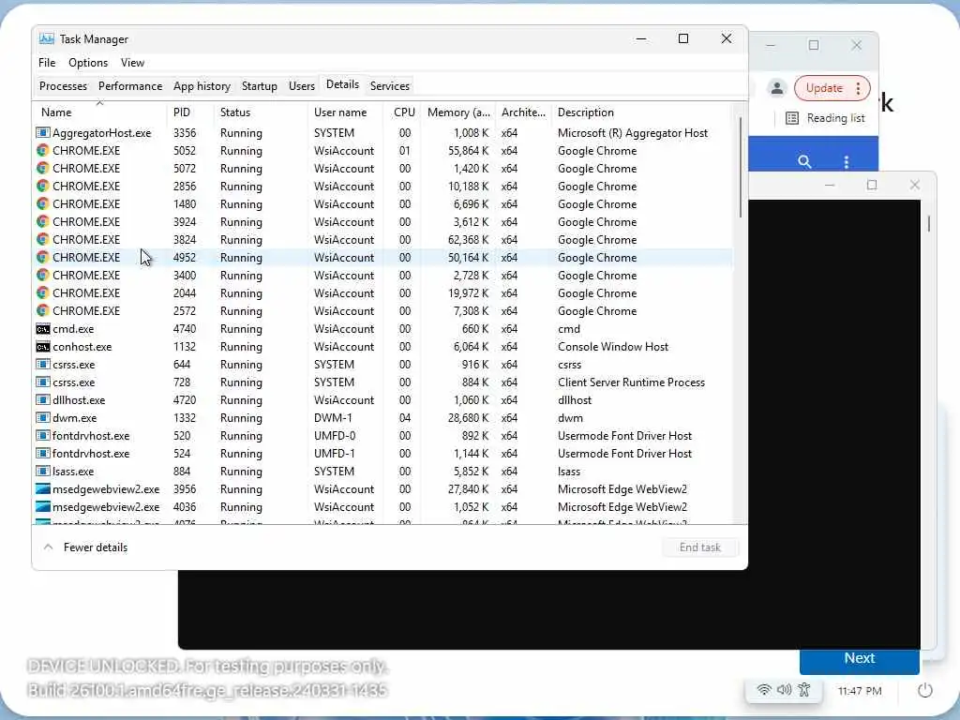This screenshot has width=960, height=720.
Task: Click the dwm.exe process icon
Action: coord(43,417)
